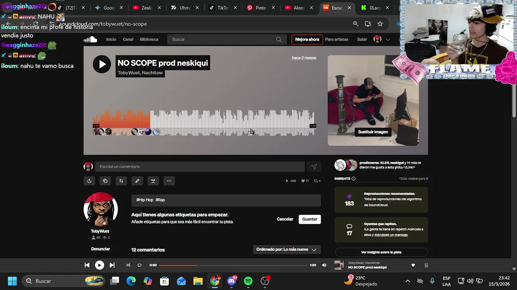Toggle shuffle in the bottom player

(128, 265)
